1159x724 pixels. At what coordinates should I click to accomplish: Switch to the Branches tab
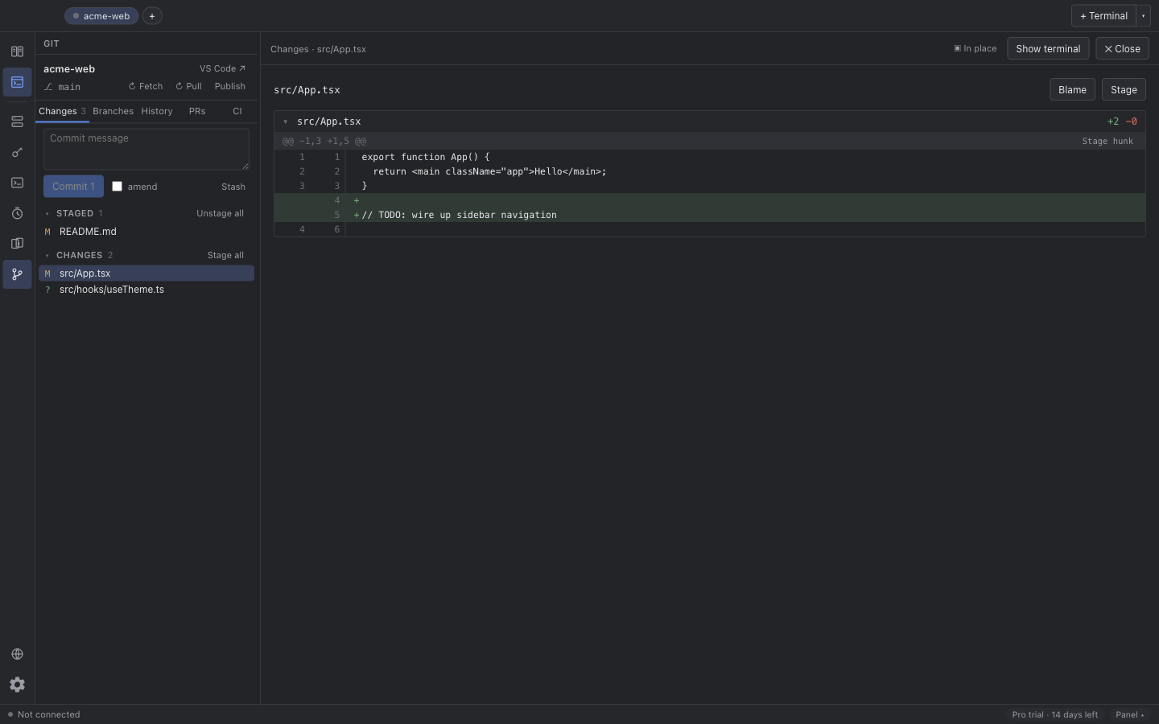[x=113, y=111]
